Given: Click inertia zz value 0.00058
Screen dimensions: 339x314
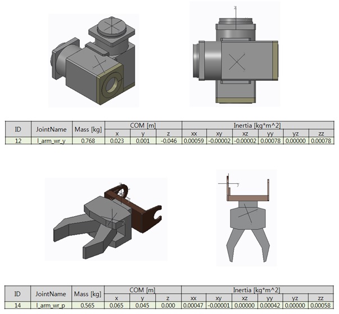Looking at the screenshot, I should (x=320, y=306).
